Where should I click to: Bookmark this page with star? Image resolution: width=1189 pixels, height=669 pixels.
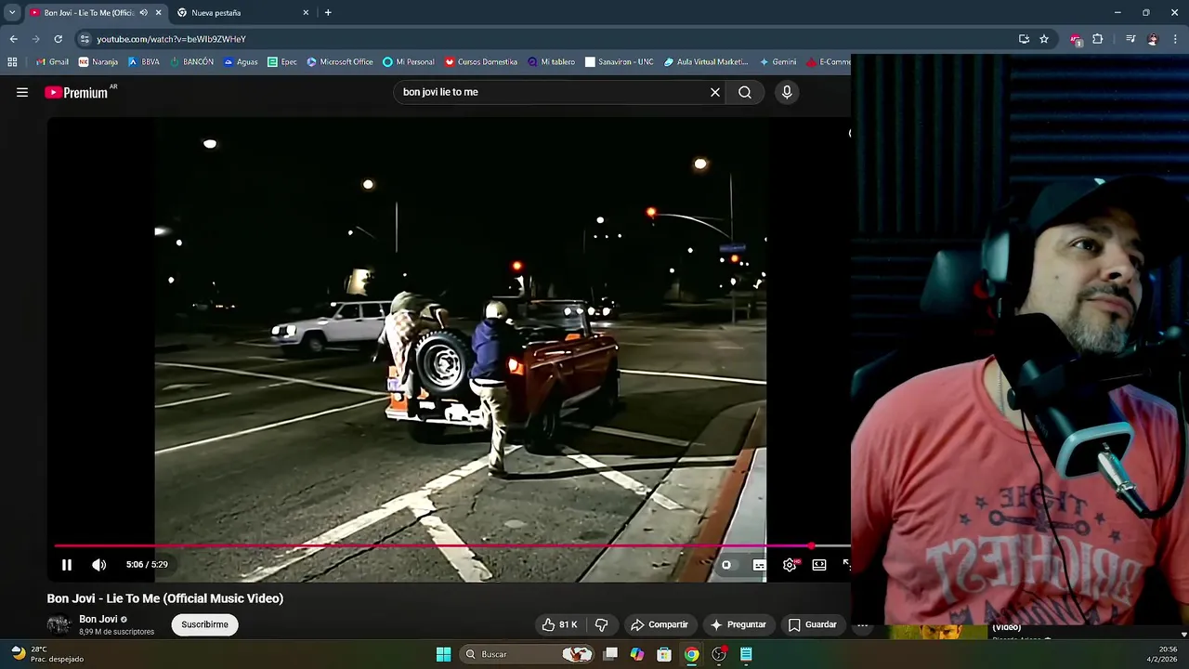click(1044, 39)
